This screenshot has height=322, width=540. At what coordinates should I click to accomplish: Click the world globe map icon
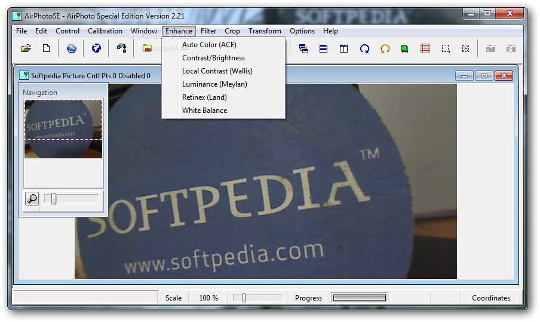[x=96, y=48]
